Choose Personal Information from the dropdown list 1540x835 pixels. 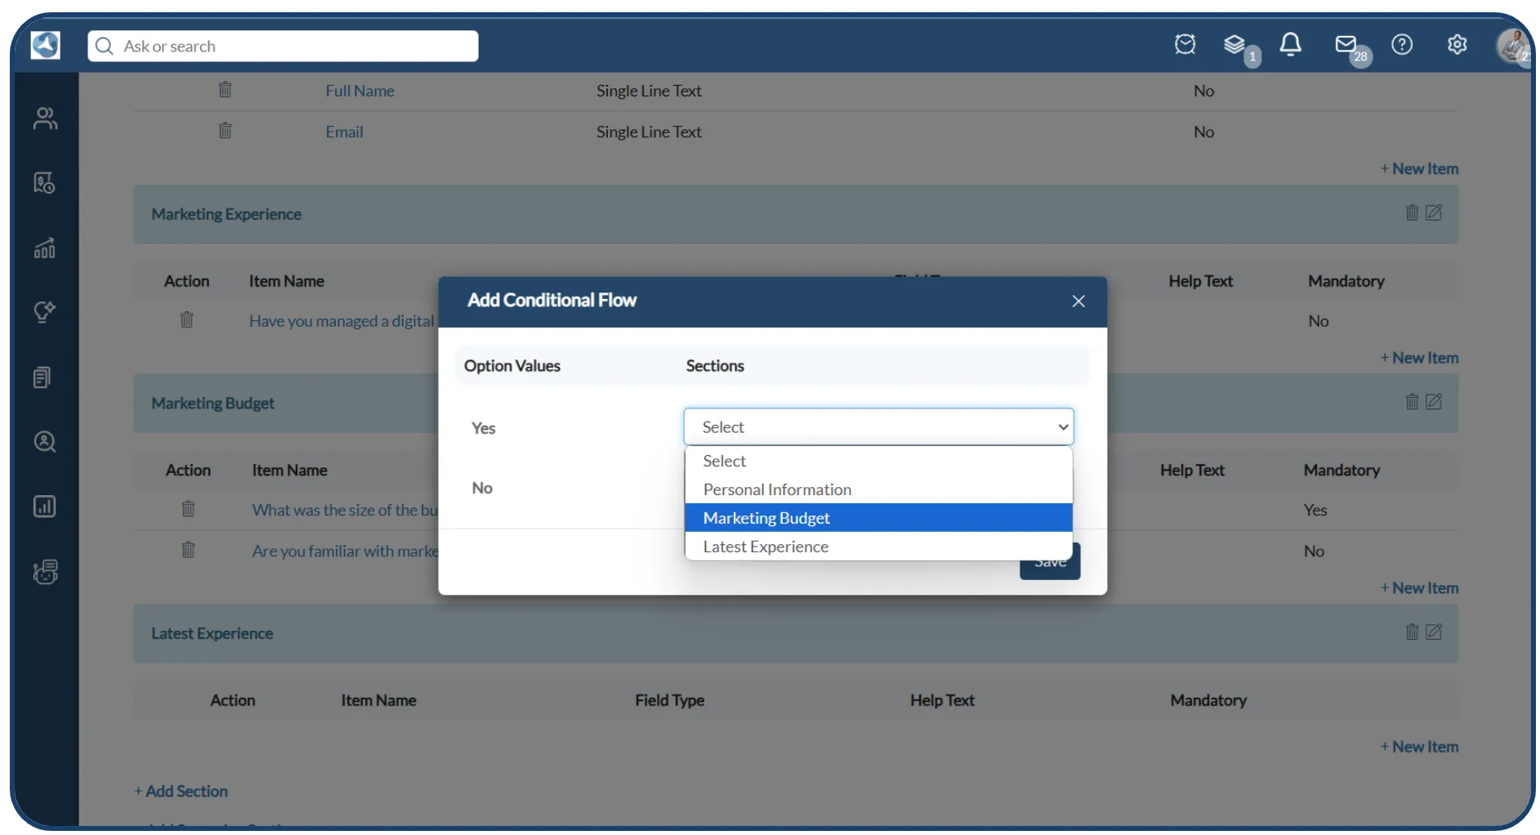[x=878, y=489]
